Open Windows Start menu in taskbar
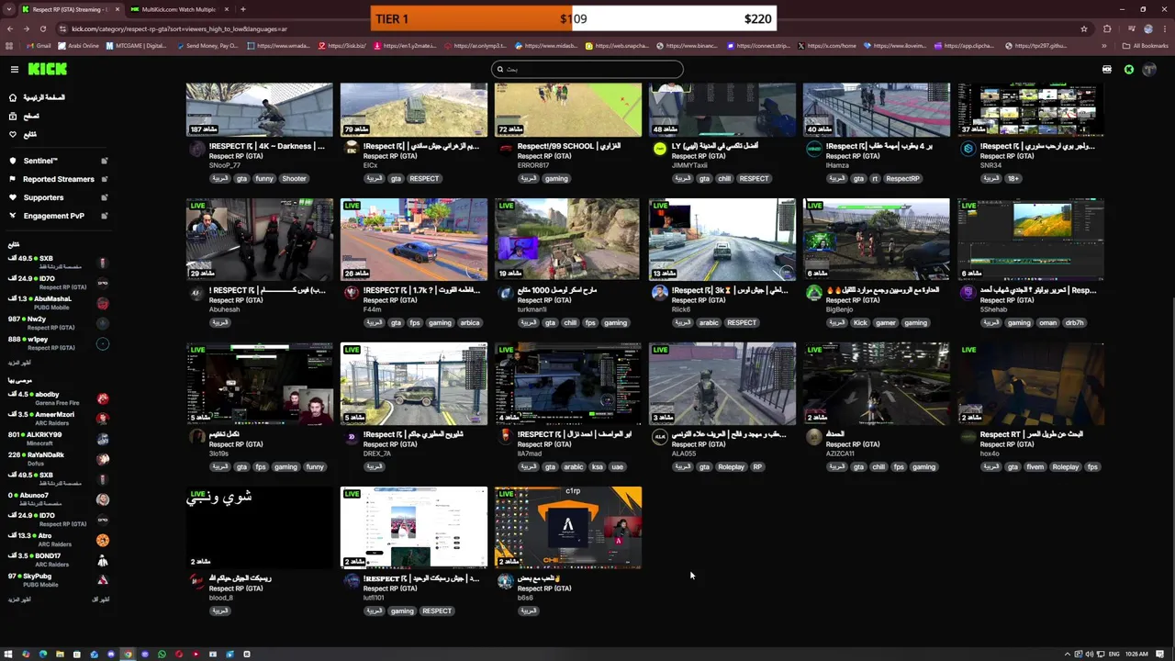Image resolution: width=1175 pixels, height=661 pixels. coord(8,654)
